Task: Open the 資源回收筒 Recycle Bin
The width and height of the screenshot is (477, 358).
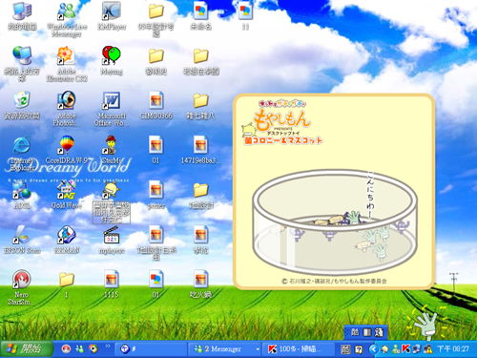Action: tap(22, 106)
